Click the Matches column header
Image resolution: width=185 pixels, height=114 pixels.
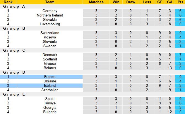[x=96, y=2]
